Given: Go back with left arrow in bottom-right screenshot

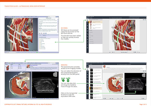Looking at the screenshot, I should click(143, 71).
